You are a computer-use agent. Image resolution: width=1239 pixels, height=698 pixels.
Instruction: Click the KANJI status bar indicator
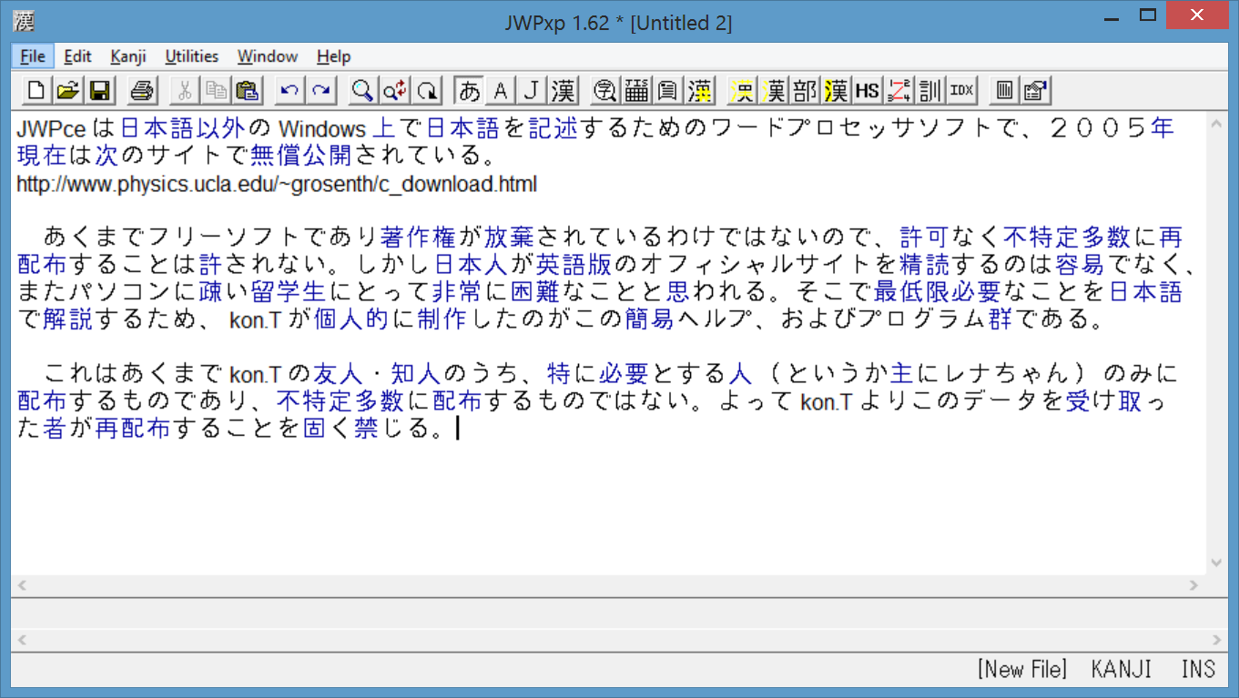(1122, 670)
